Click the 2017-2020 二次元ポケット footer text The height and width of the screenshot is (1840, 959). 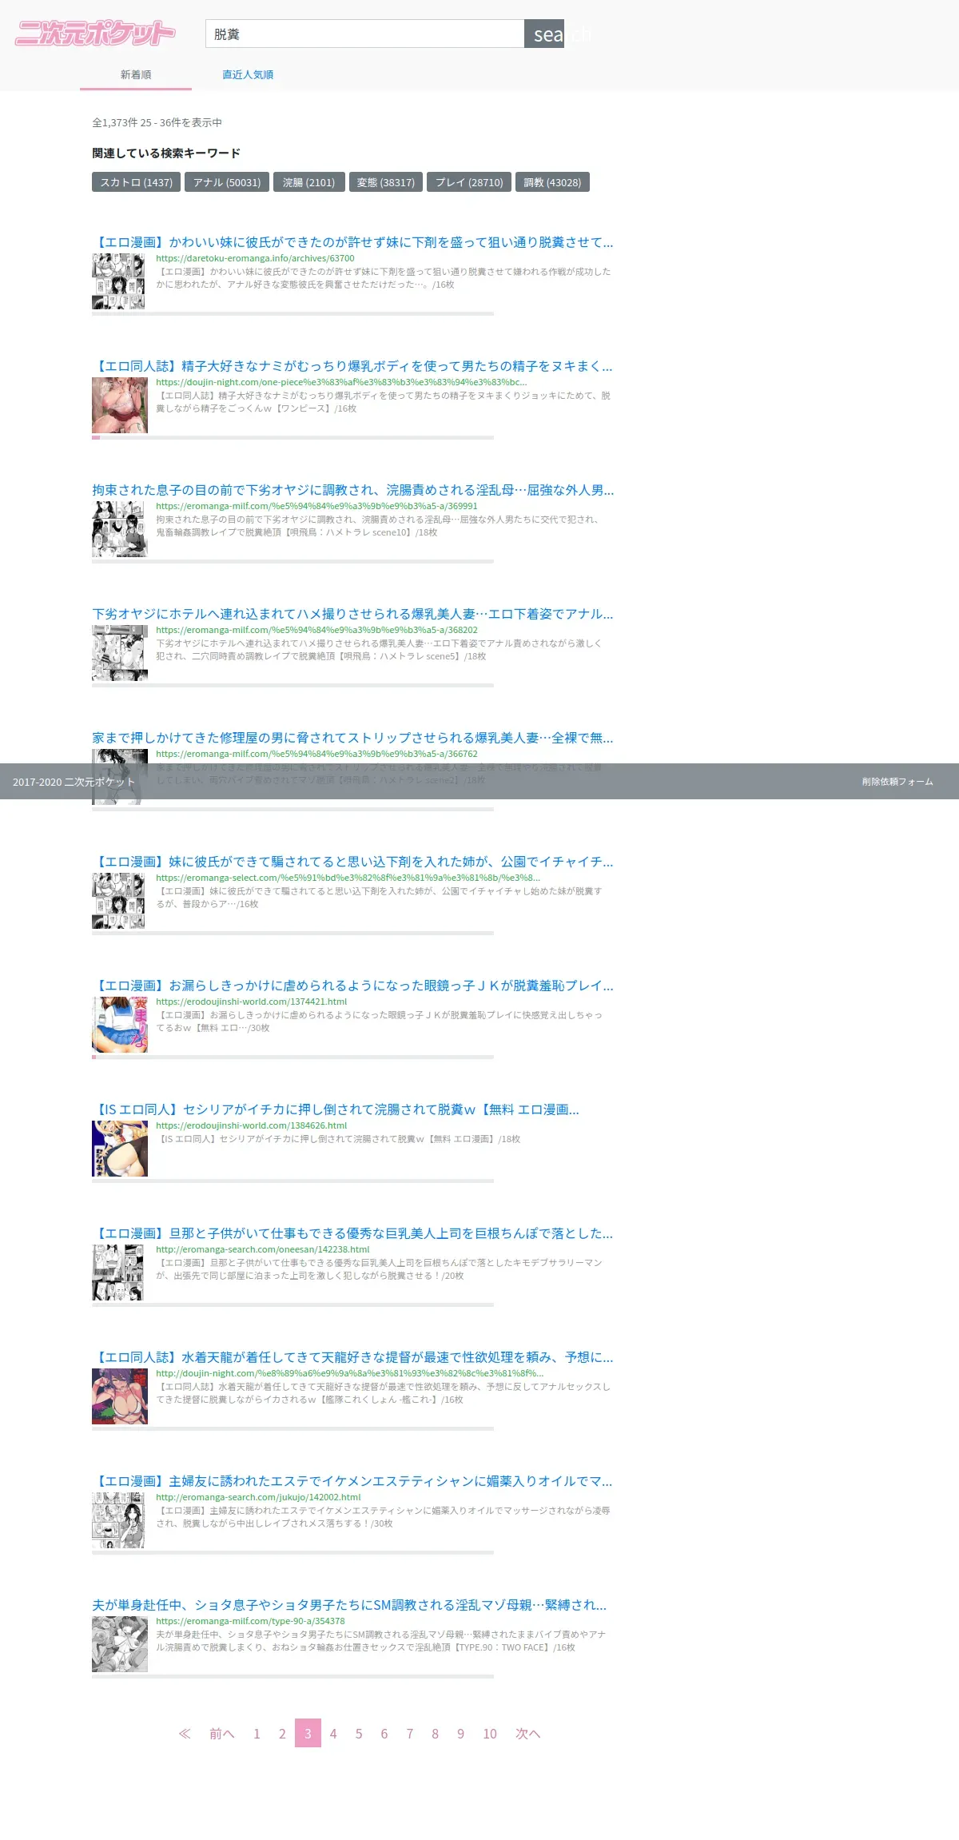click(74, 782)
